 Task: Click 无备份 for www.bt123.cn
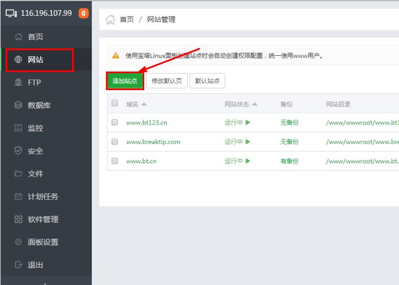[x=289, y=123]
